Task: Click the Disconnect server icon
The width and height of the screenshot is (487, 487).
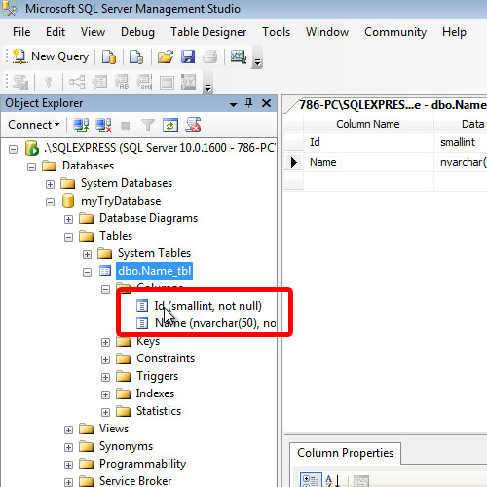Action: click(103, 125)
